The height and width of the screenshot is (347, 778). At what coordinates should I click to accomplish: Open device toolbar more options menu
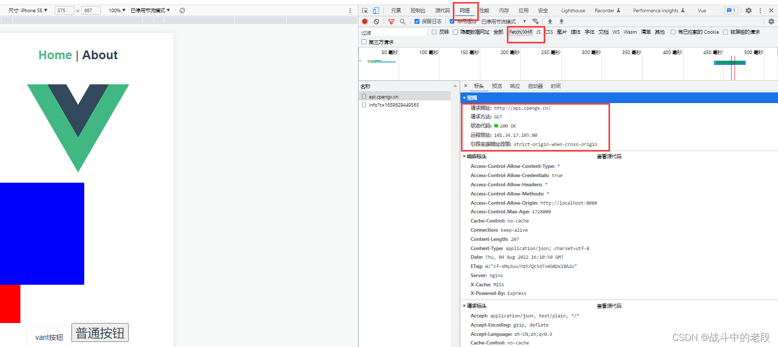pyautogui.click(x=350, y=10)
